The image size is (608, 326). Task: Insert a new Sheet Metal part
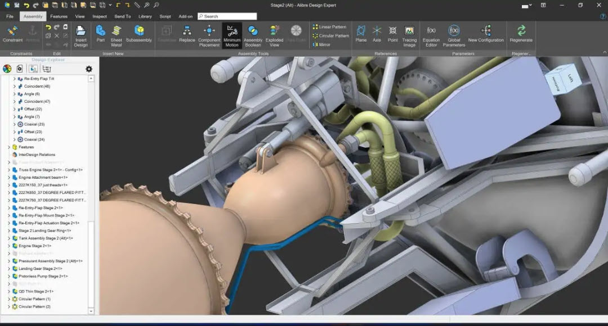(116, 35)
